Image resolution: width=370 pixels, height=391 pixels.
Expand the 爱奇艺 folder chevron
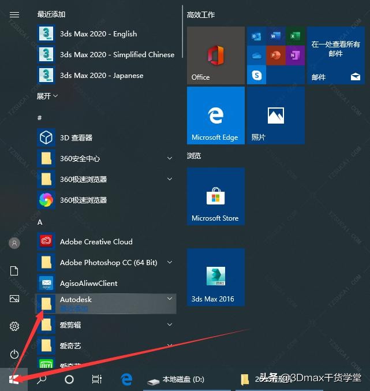click(x=170, y=345)
